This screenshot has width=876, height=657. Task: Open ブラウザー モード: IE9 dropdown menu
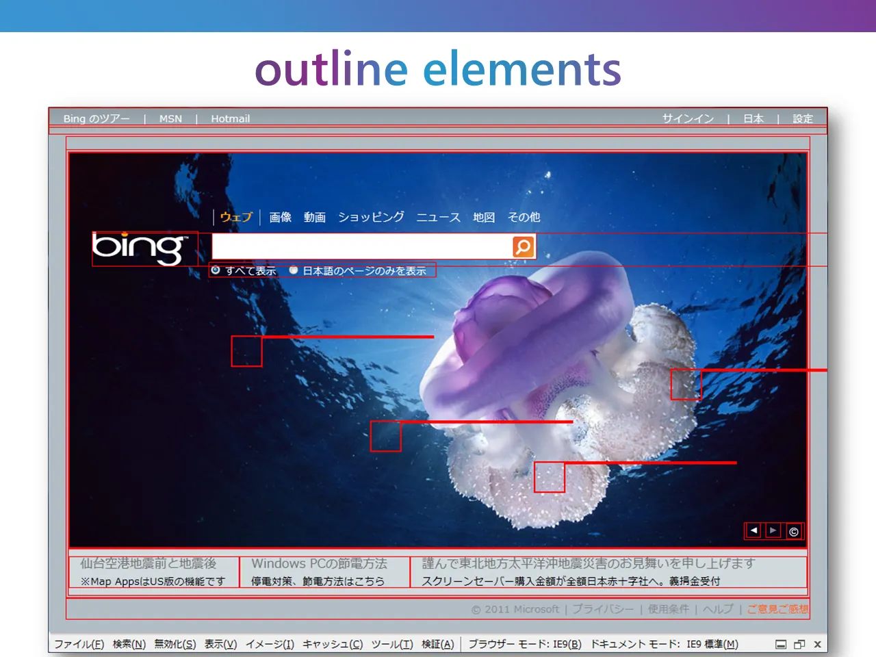525,644
